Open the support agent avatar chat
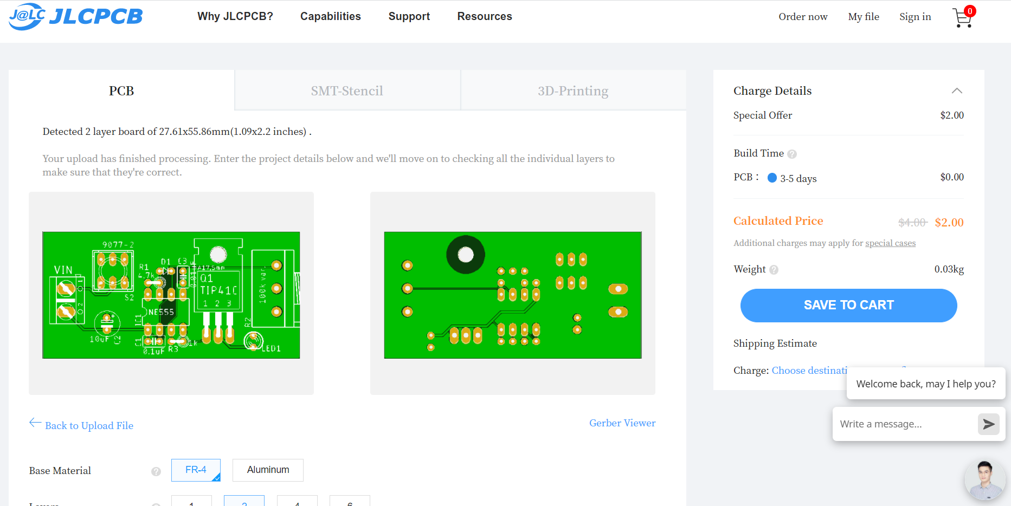The height and width of the screenshot is (506, 1011). click(984, 481)
